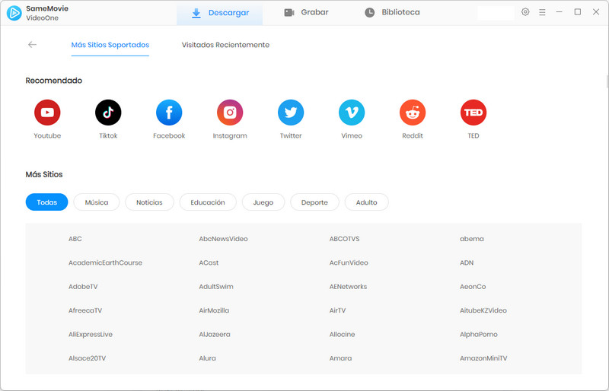Switch to the Descargar tab

pos(220,13)
